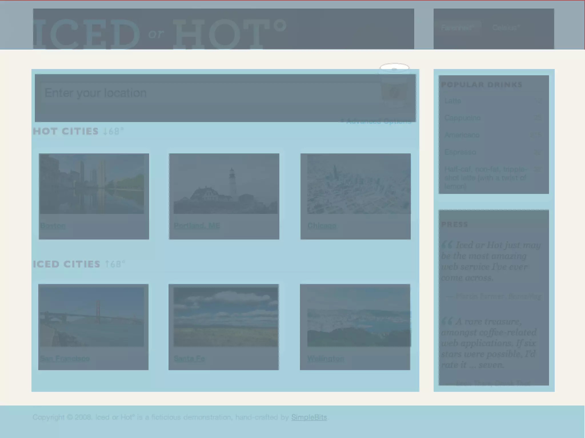Expand the Advanced Options section
The image size is (585, 438).
[376, 121]
